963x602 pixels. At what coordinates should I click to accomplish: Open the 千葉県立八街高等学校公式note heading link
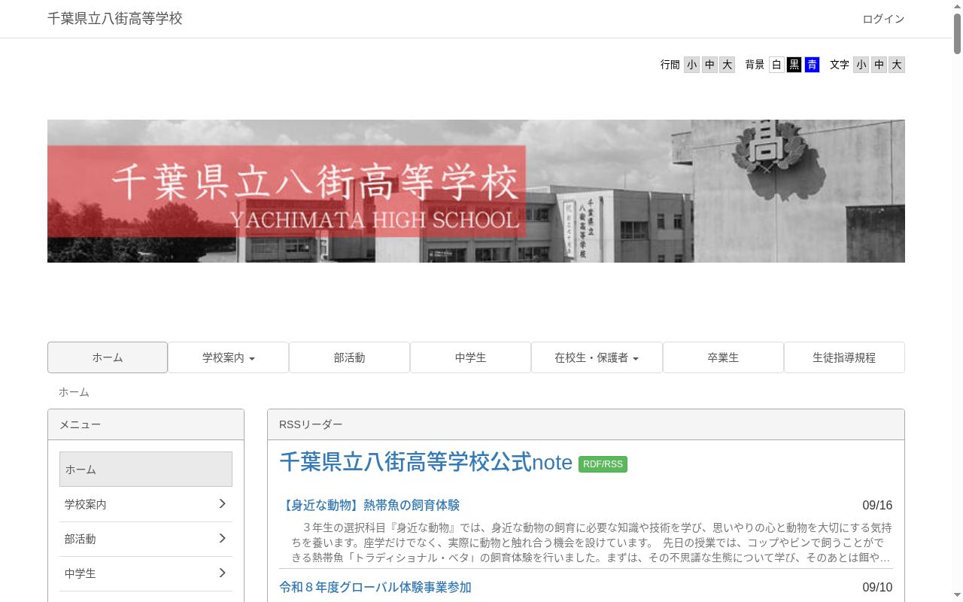coord(426,462)
